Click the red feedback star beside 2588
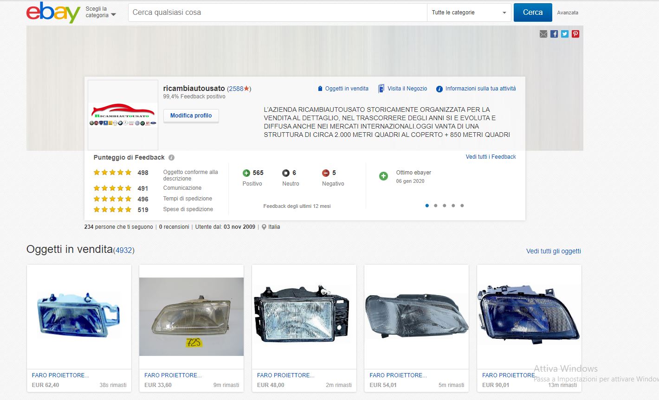 click(x=246, y=88)
